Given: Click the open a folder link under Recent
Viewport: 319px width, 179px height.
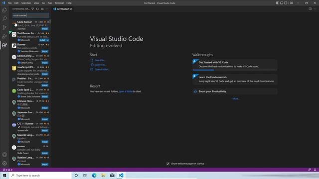Looking at the screenshot, I should tap(126, 91).
